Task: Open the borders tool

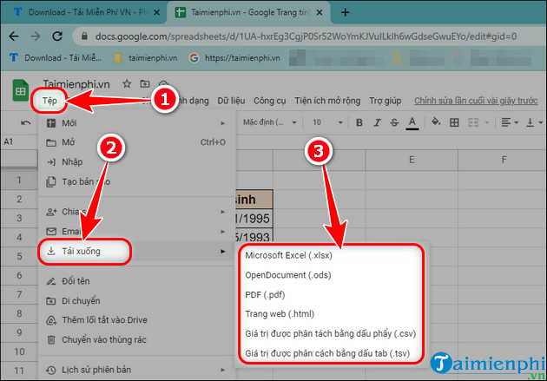Action: click(454, 122)
